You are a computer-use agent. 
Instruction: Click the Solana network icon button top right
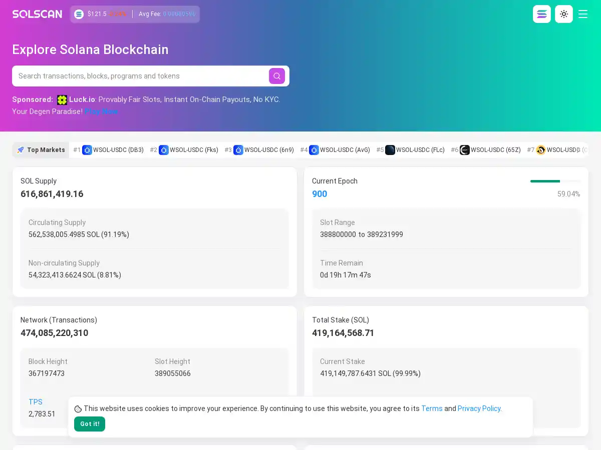coord(542,14)
